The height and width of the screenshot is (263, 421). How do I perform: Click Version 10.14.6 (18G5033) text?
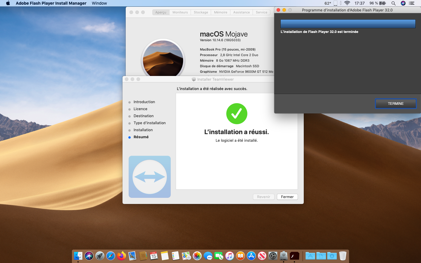[220, 40]
